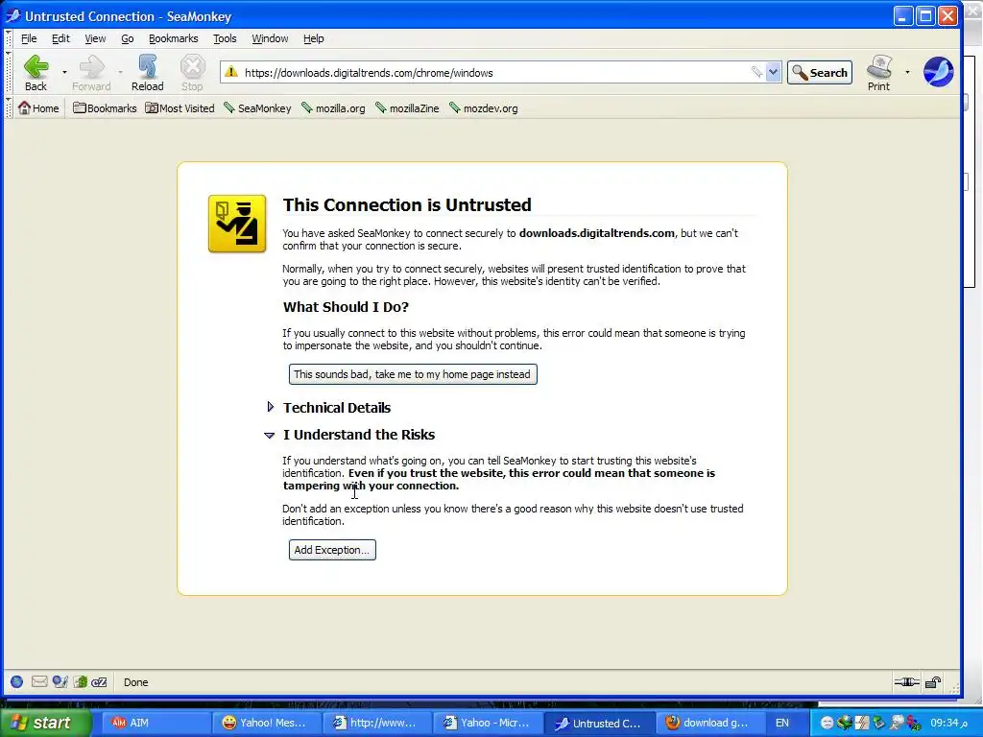Screen dimensions: 983x737
Task: Switch to the Yahoo - Microsoft taskbar window
Action: (487, 723)
